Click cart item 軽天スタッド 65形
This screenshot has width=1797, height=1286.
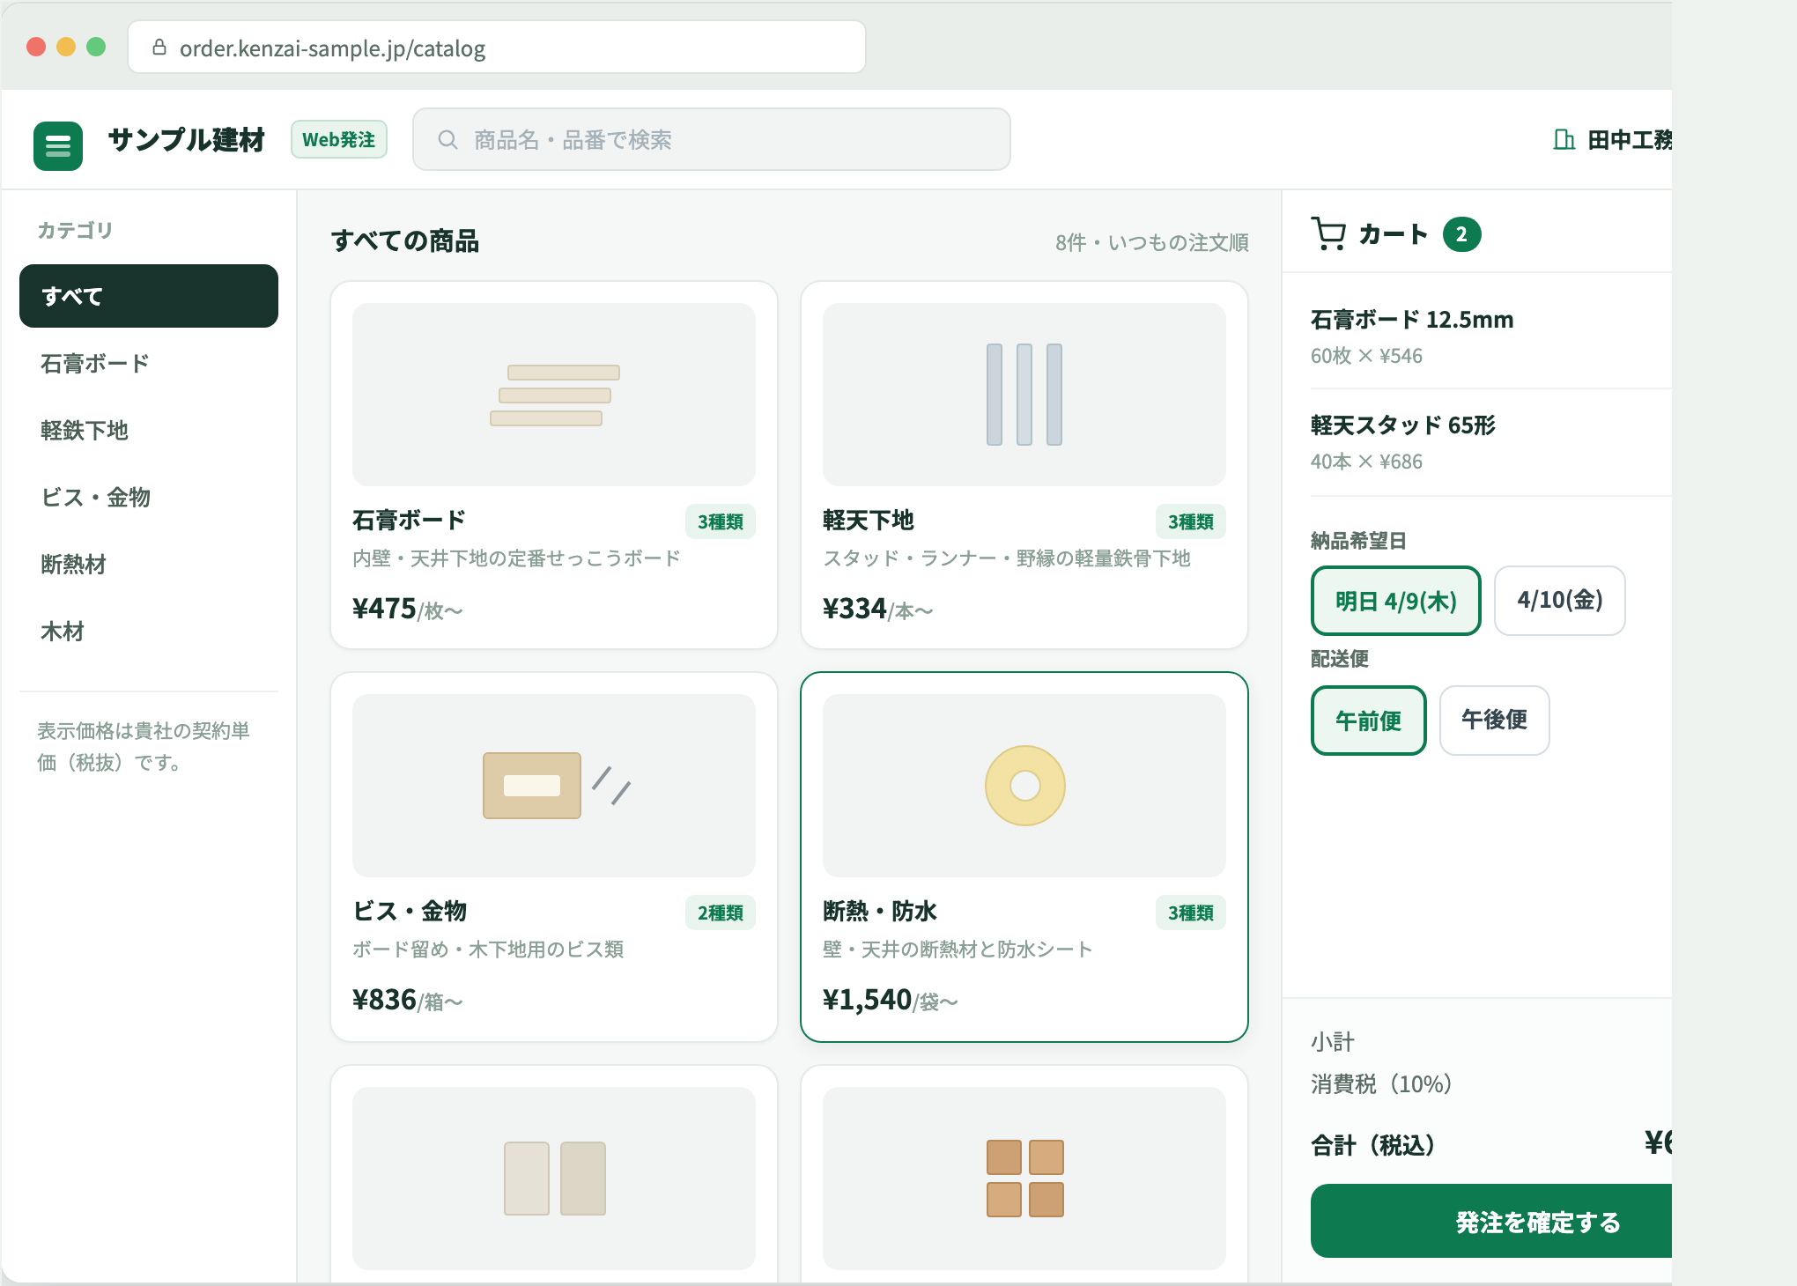[1403, 425]
